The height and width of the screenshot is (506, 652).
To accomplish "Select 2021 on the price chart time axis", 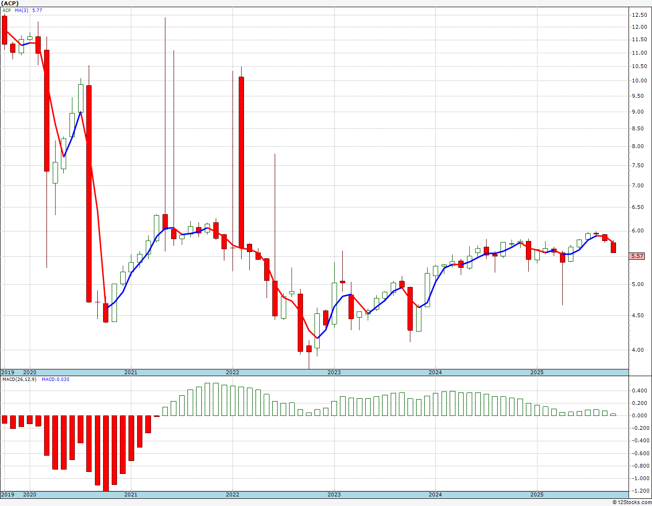I will [131, 372].
